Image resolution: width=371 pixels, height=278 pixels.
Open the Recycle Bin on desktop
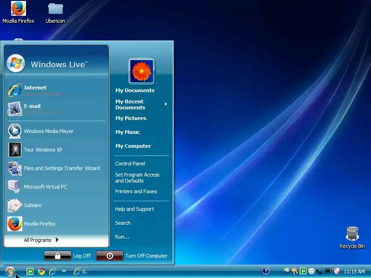(352, 238)
